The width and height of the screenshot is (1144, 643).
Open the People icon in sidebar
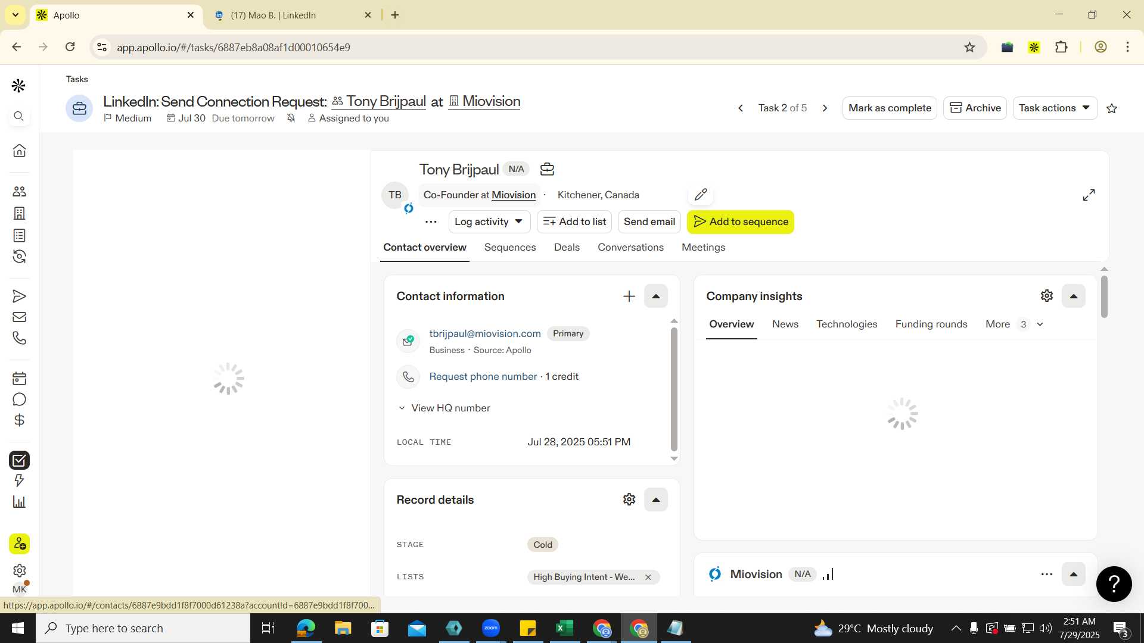[19, 191]
